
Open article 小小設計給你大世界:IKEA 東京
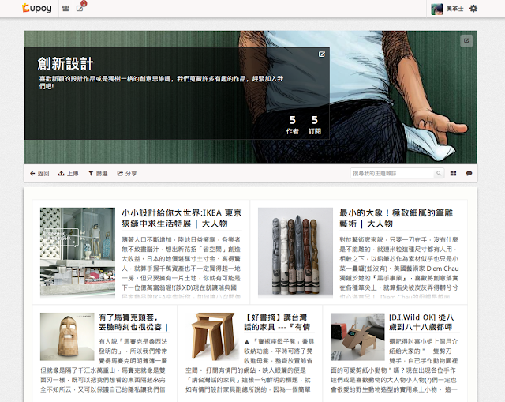181,218
